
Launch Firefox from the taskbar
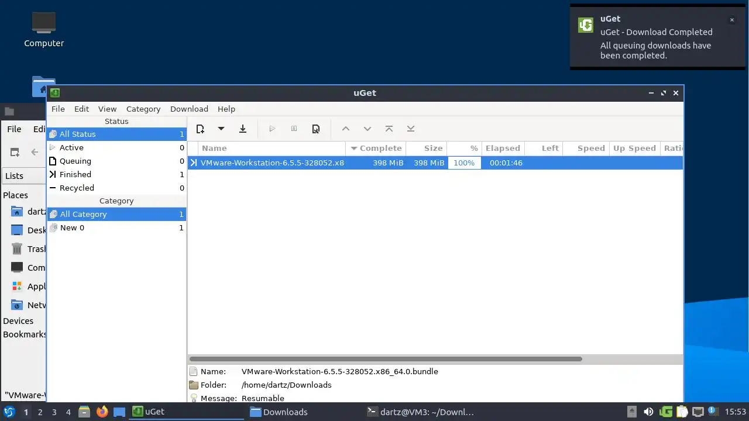click(102, 412)
